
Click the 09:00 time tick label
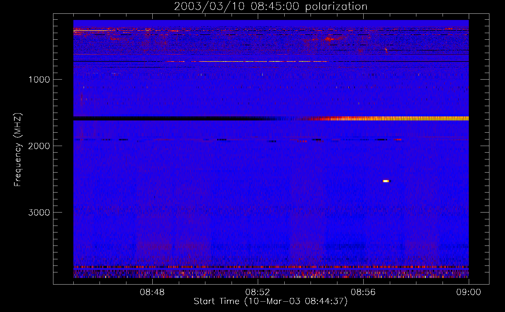click(x=469, y=292)
